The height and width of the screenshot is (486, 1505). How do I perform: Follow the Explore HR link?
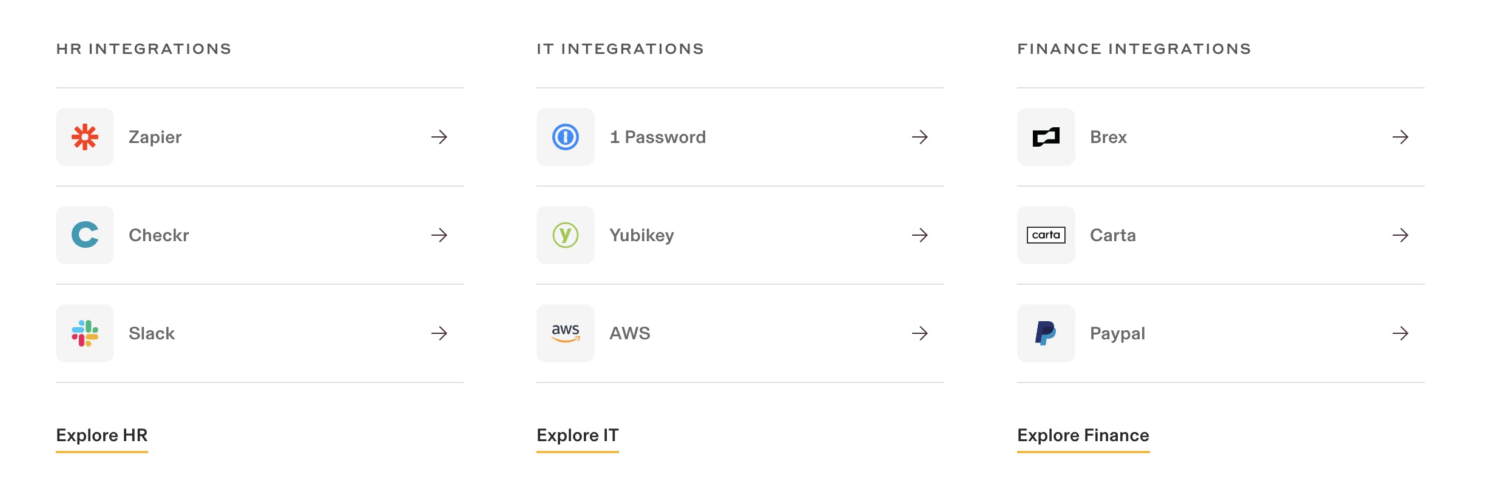tap(102, 435)
